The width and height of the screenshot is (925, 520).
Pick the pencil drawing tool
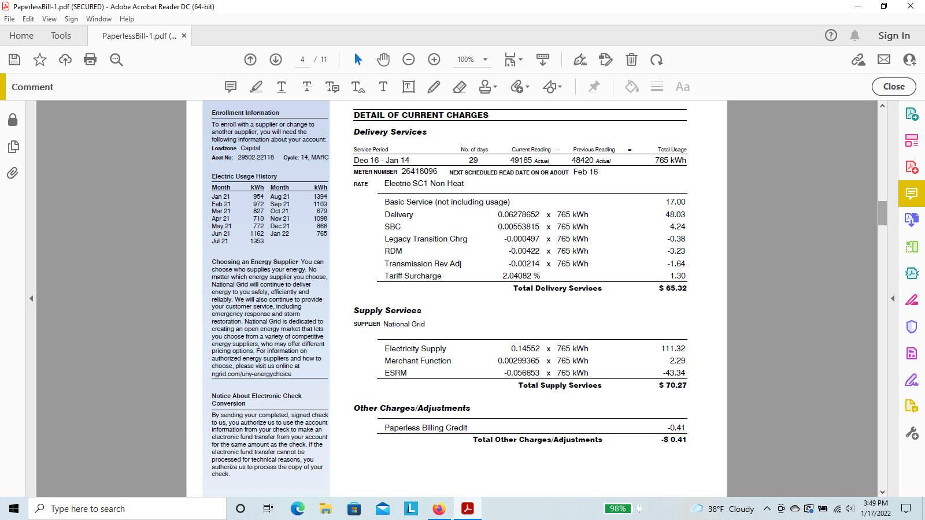pyautogui.click(x=434, y=87)
